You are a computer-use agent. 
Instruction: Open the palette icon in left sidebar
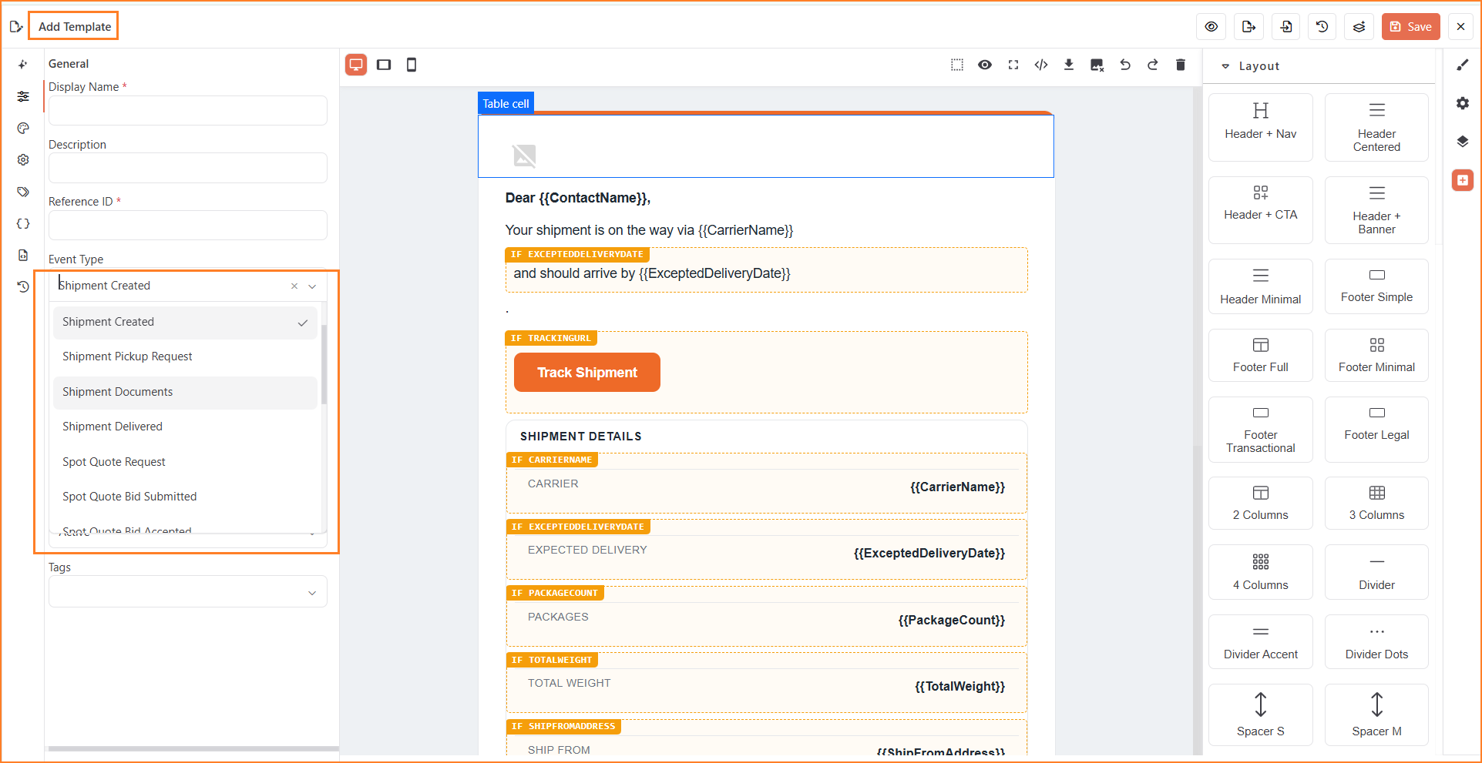(23, 128)
